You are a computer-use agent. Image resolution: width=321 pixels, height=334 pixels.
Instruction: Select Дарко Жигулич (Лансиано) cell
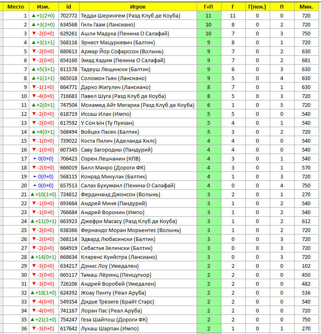click(138, 87)
